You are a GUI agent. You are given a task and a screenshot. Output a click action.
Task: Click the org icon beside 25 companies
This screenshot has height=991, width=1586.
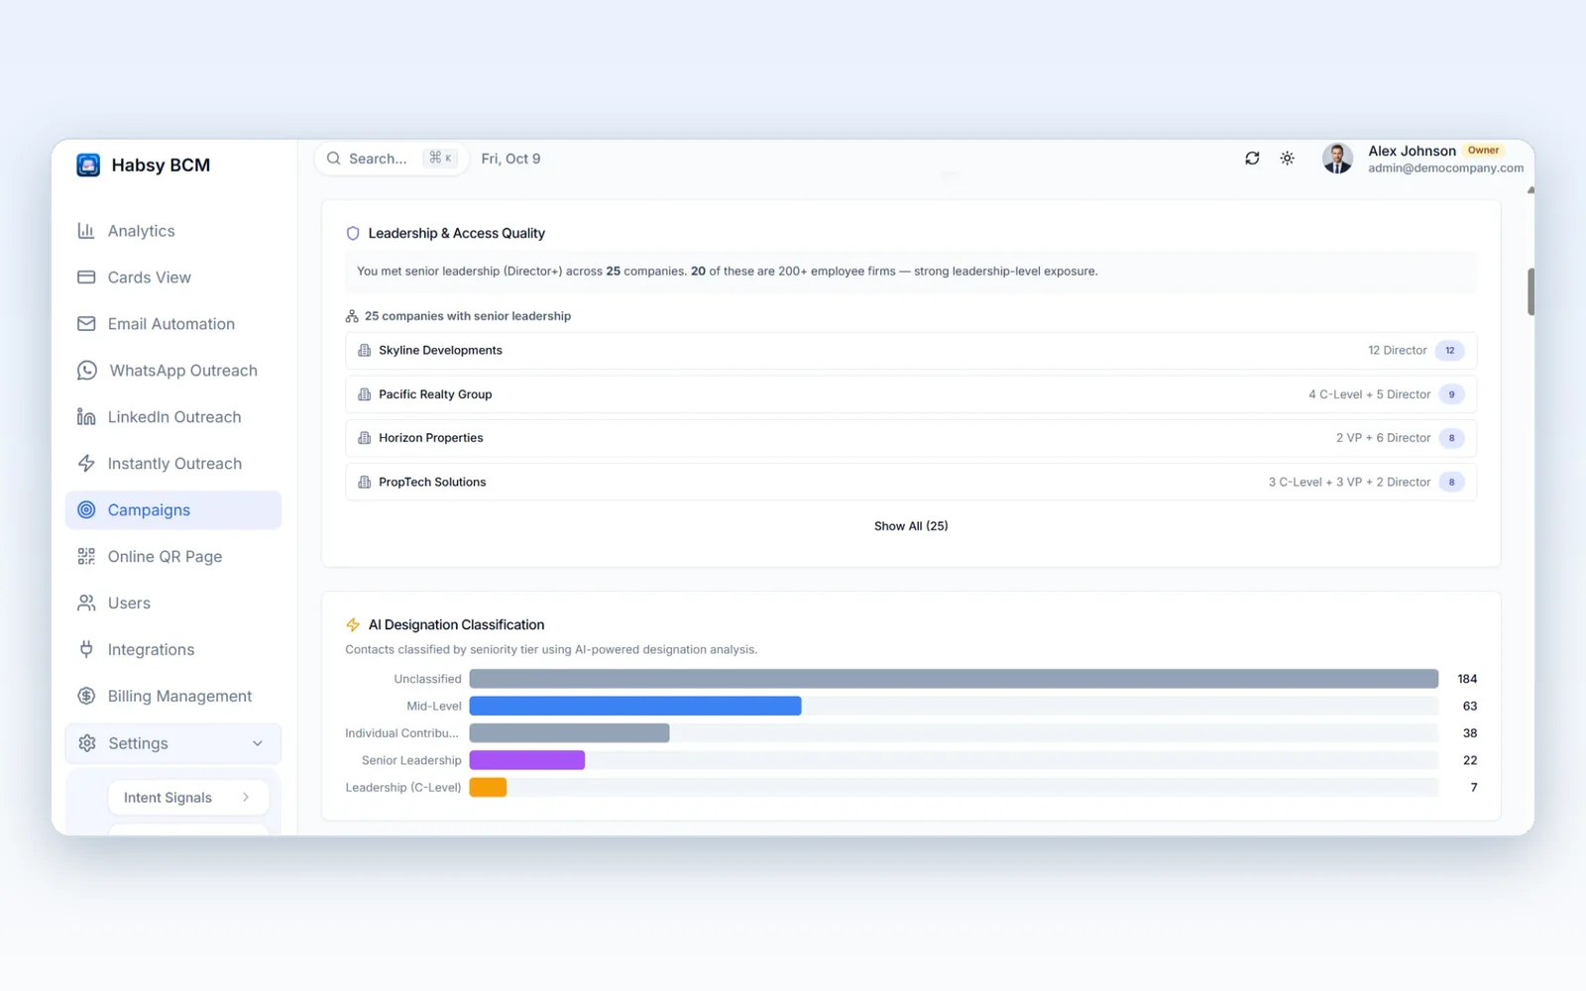coord(352,316)
